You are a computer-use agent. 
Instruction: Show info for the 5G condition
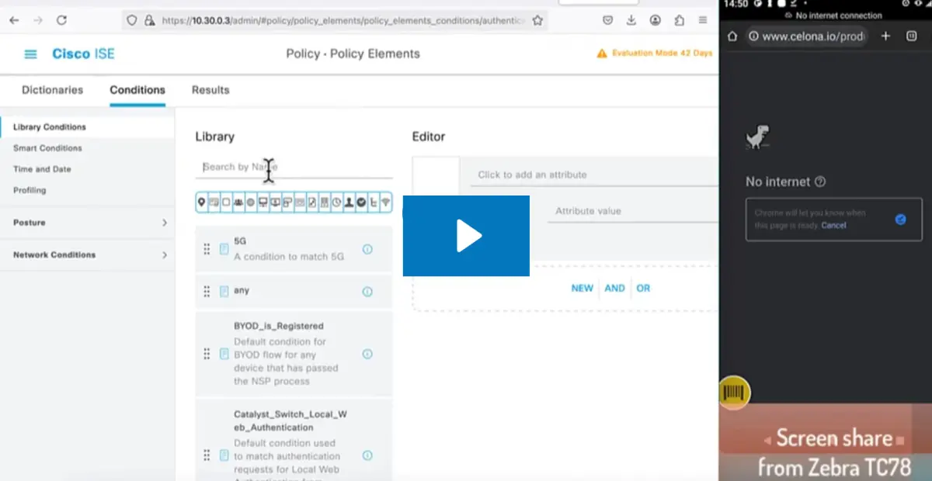coord(367,249)
